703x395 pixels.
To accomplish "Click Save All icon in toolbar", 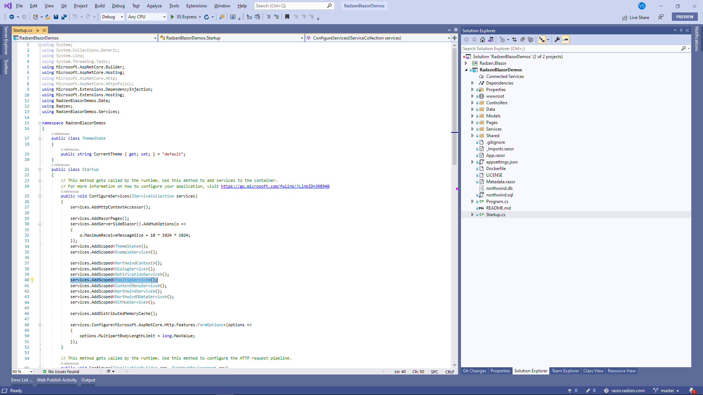I will tap(64, 17).
